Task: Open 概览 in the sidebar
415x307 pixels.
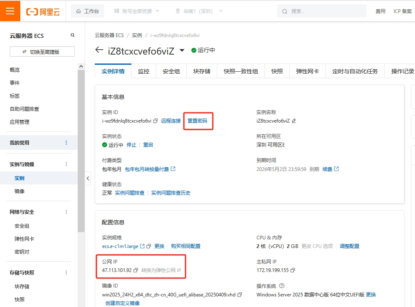Action: 15,70
